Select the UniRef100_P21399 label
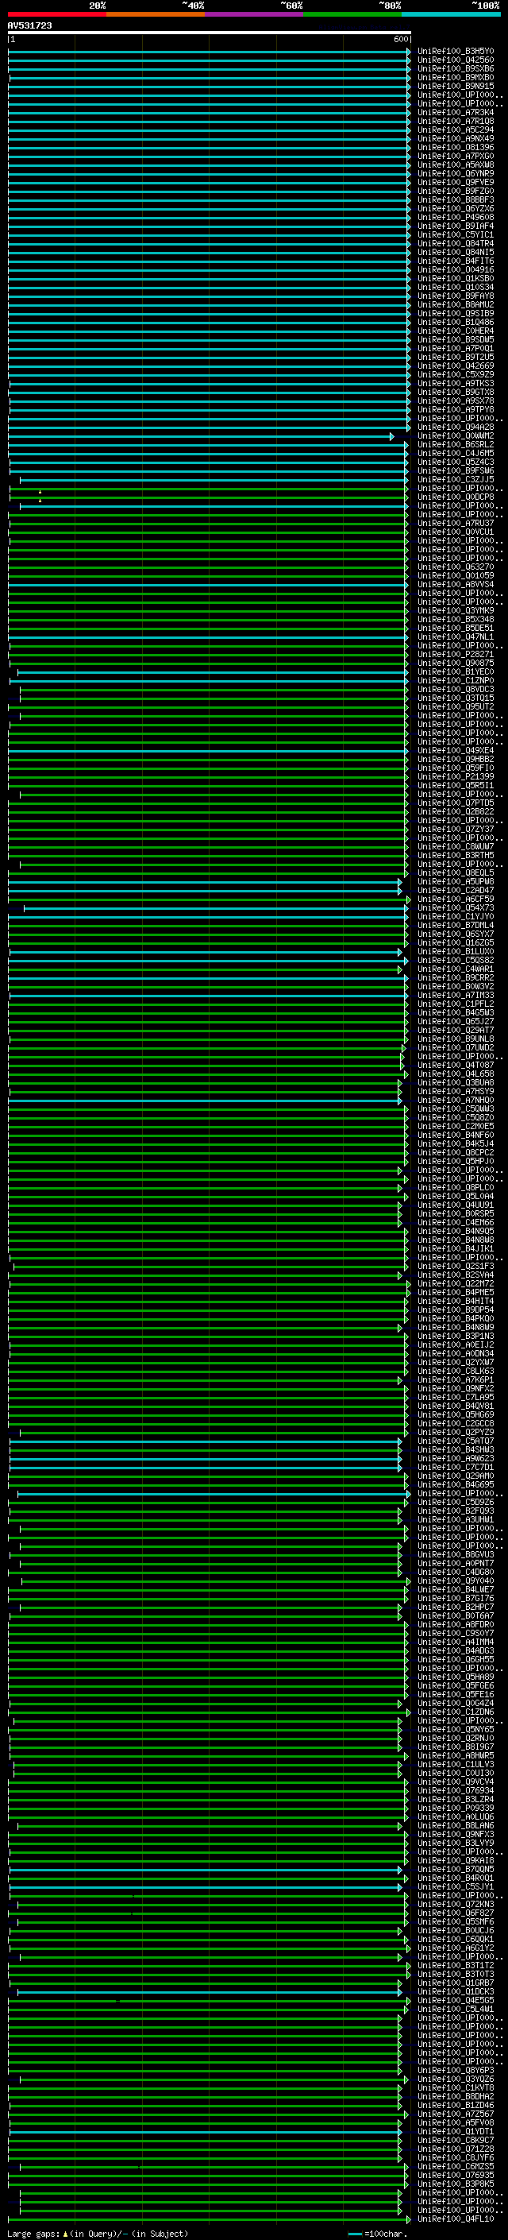508x2240 pixels. (456, 776)
